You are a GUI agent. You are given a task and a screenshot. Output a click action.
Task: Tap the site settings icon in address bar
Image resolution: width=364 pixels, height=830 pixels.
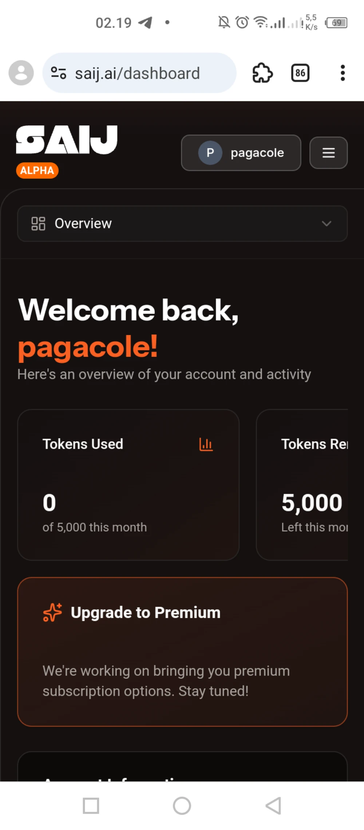(x=59, y=73)
